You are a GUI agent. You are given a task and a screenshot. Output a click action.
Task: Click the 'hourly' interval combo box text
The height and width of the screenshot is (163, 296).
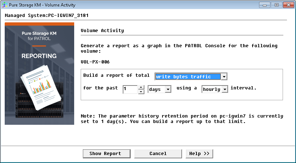click(x=211, y=89)
